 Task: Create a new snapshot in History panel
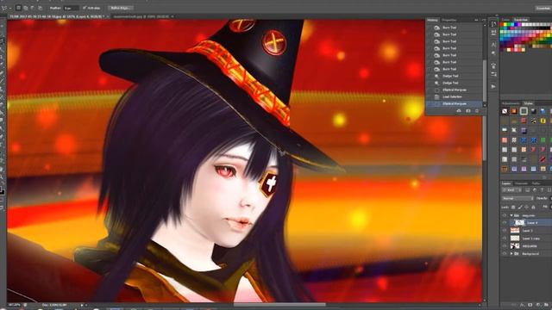pyautogui.click(x=468, y=111)
